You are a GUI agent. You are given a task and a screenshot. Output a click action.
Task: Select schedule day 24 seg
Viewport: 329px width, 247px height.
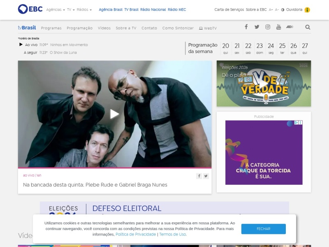[271, 49]
